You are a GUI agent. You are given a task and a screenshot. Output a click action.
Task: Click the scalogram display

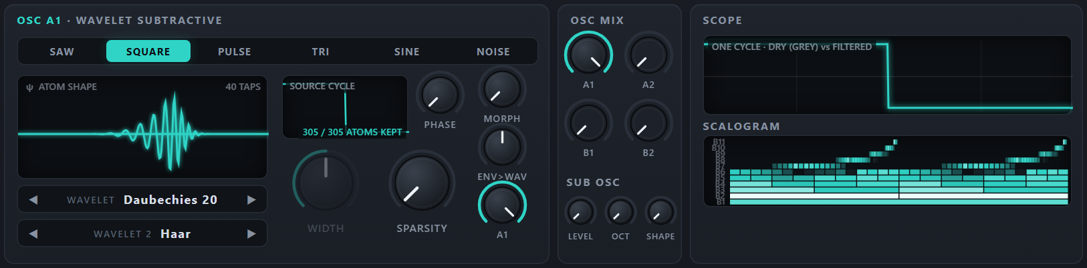tap(887, 171)
